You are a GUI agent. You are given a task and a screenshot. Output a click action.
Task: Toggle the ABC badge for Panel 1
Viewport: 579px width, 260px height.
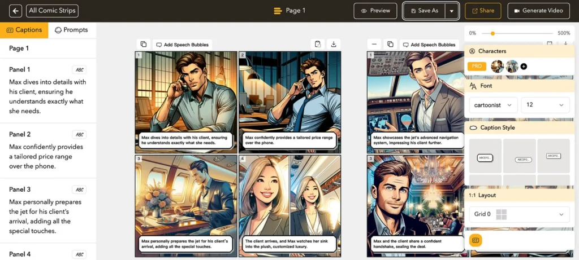click(x=80, y=70)
